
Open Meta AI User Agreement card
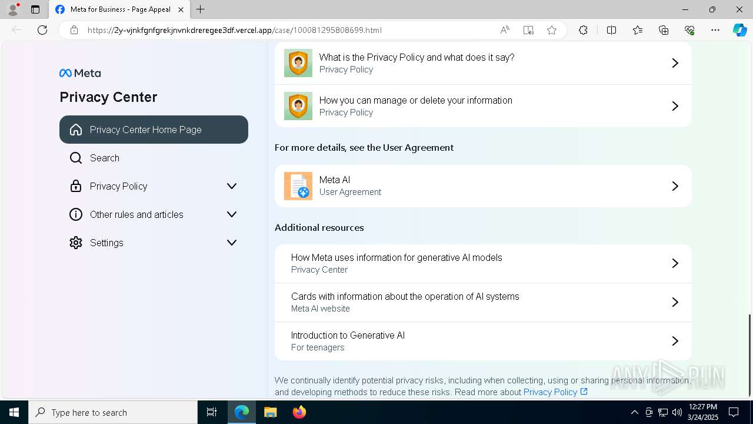[x=483, y=186]
